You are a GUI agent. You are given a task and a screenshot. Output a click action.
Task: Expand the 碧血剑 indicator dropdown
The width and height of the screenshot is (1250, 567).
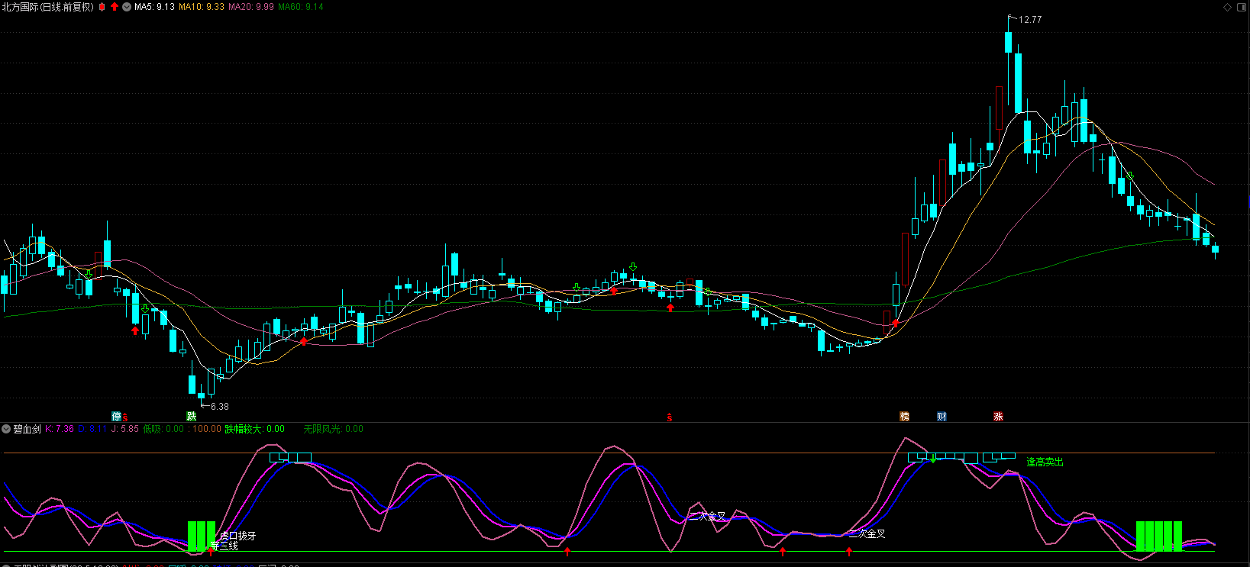6,429
